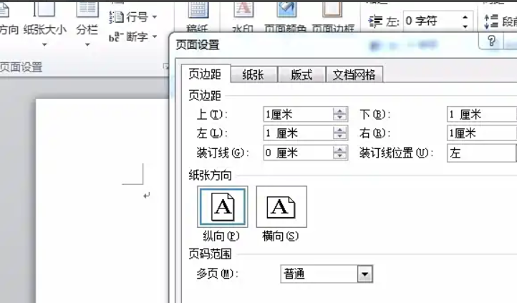Screen dimensions: 517x303
Task: Click the 普通 multiple pages combo box
Action: click(327, 274)
